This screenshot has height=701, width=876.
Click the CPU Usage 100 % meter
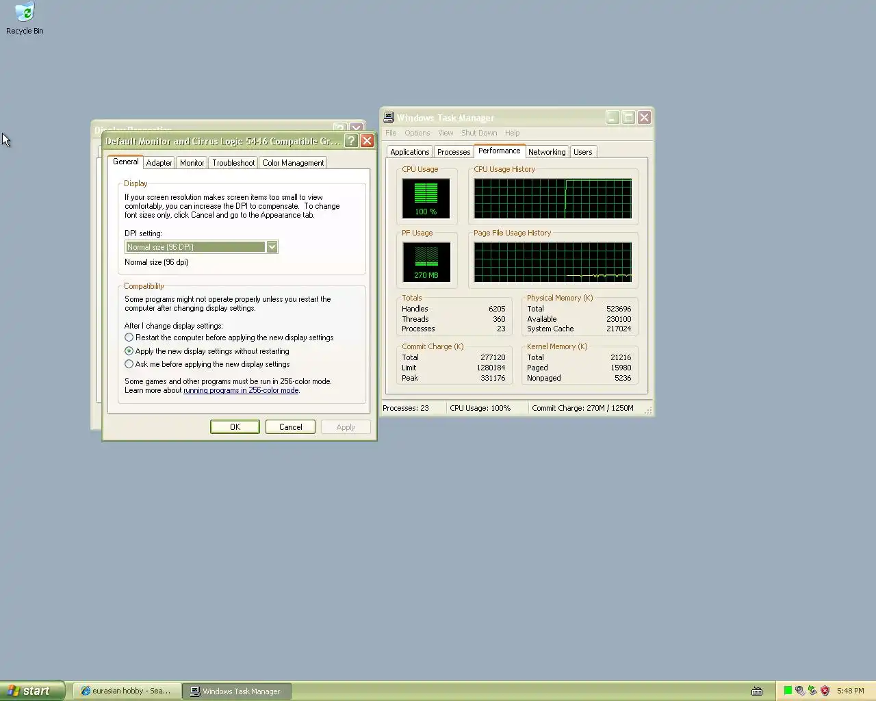(426, 198)
